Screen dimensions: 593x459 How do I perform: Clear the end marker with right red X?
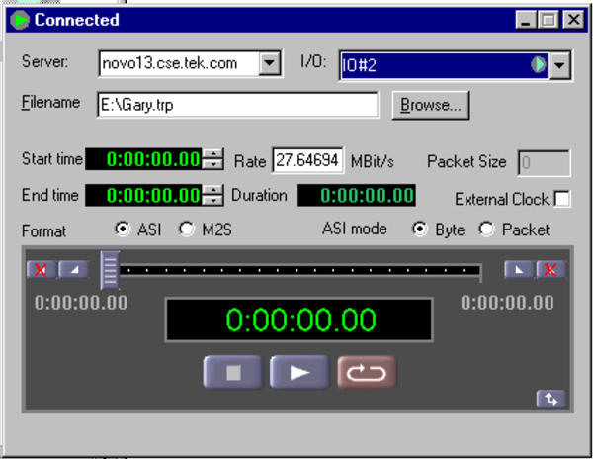(x=551, y=270)
